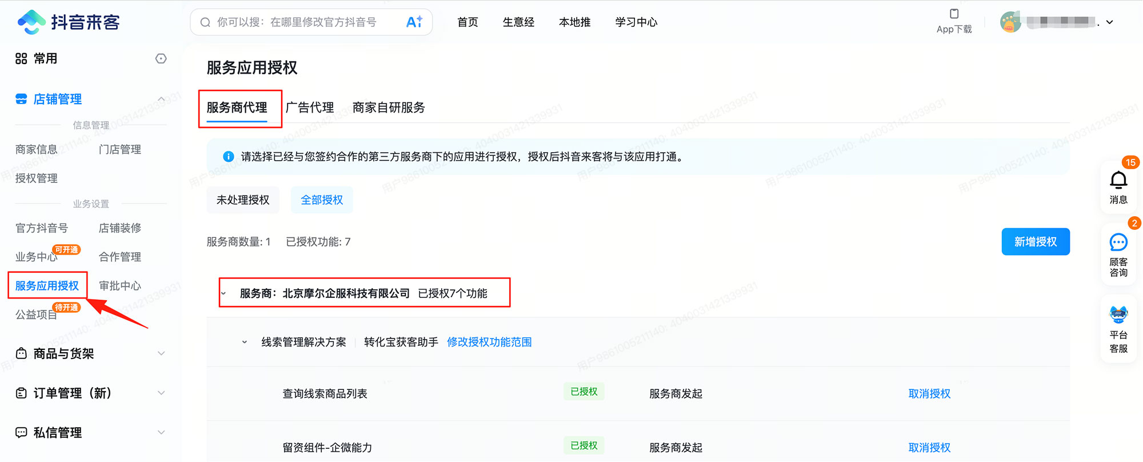Select the 未处理授权 filter
Viewport: 1143px width, 462px height.
(x=243, y=200)
